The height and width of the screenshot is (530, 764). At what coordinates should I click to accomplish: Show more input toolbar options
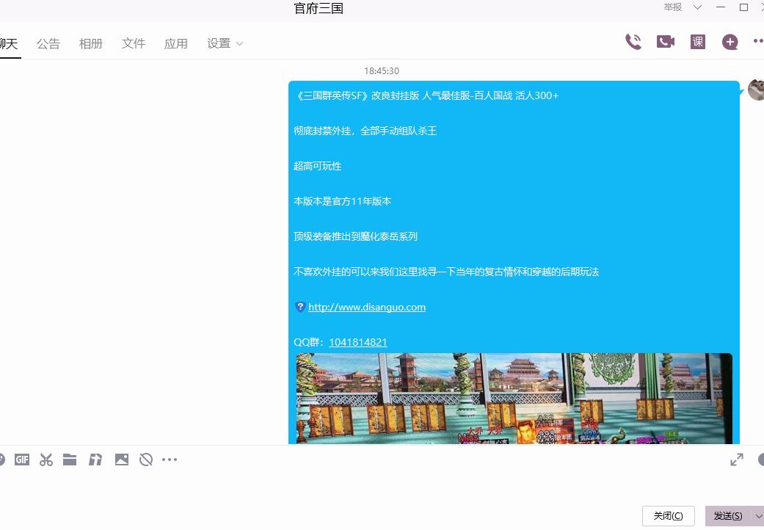click(170, 460)
